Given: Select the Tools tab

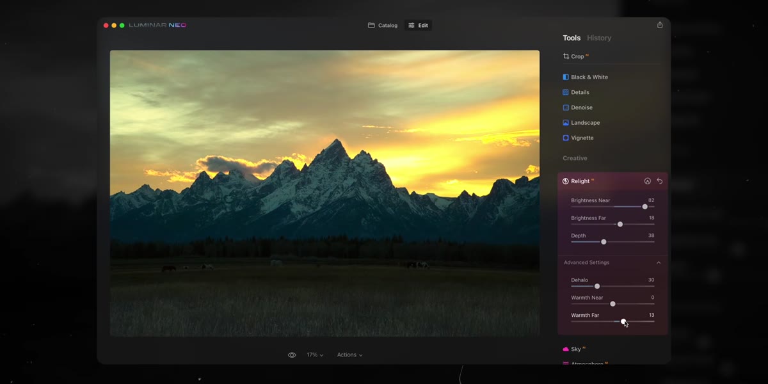Looking at the screenshot, I should pyautogui.click(x=572, y=38).
